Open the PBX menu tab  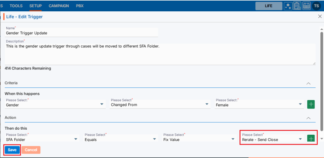(80, 6)
